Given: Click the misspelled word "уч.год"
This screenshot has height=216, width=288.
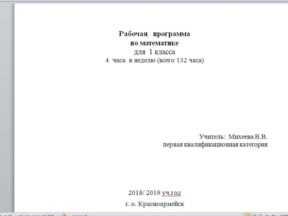Looking at the screenshot, I should point(171,193).
